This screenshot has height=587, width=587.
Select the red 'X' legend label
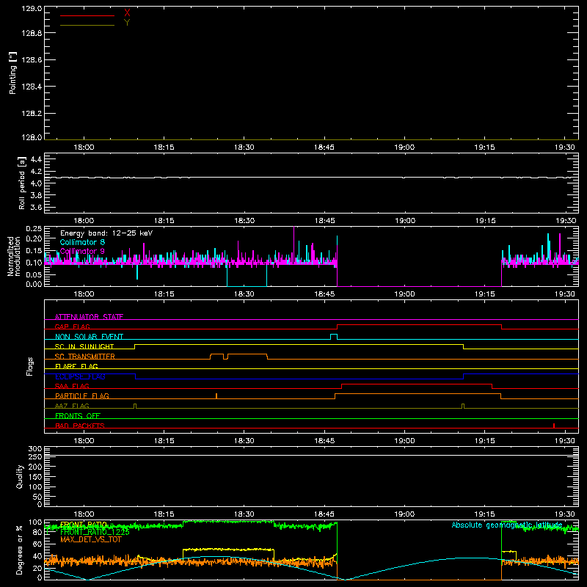tap(127, 13)
